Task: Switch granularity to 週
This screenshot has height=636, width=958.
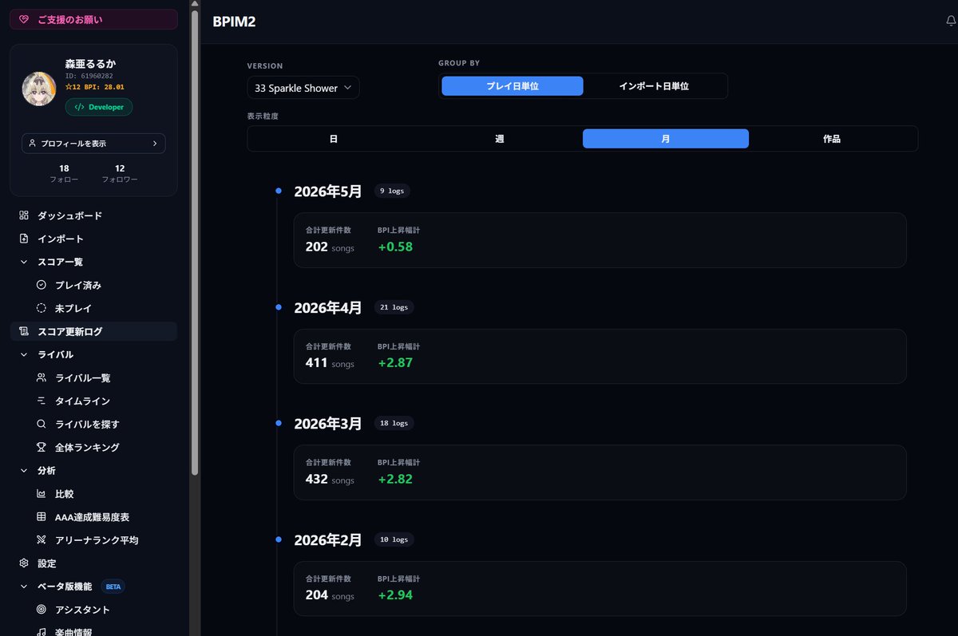Action: coord(500,139)
